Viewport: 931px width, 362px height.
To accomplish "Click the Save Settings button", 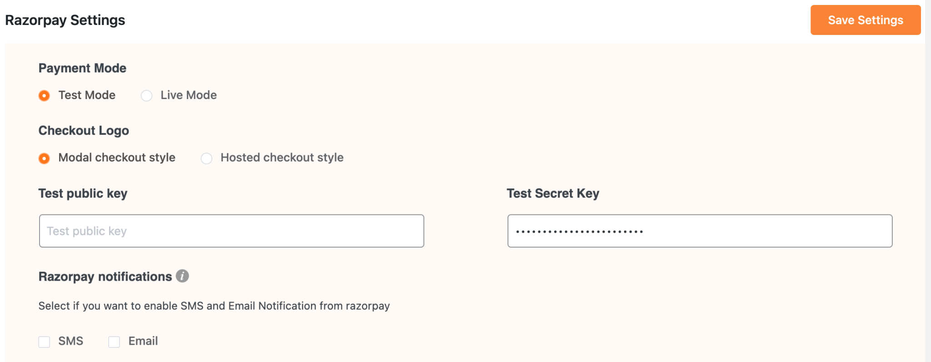I will tap(865, 20).
